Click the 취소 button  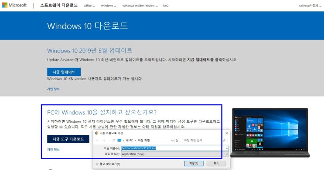pyautogui.click(x=216, y=163)
